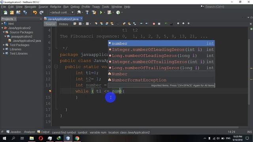Open the Debug Project dropdown arrow
The height and width of the screenshot is (142, 253).
point(113,12)
